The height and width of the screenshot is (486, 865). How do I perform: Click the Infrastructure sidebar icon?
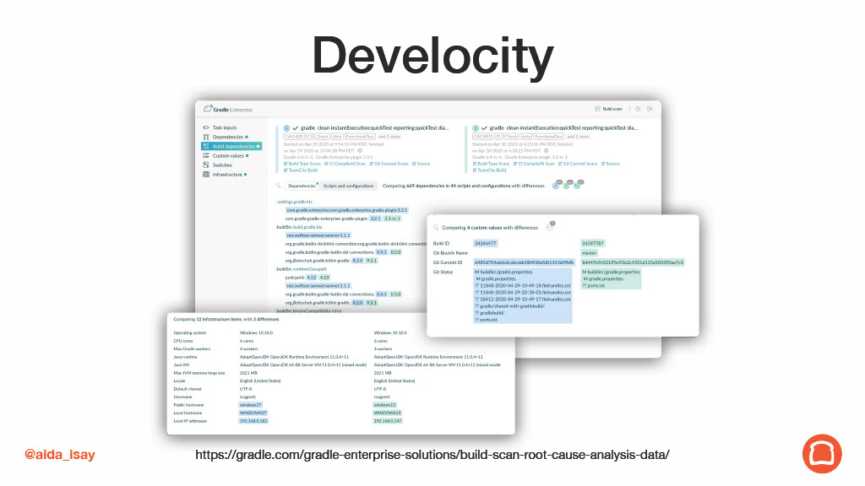(206, 174)
